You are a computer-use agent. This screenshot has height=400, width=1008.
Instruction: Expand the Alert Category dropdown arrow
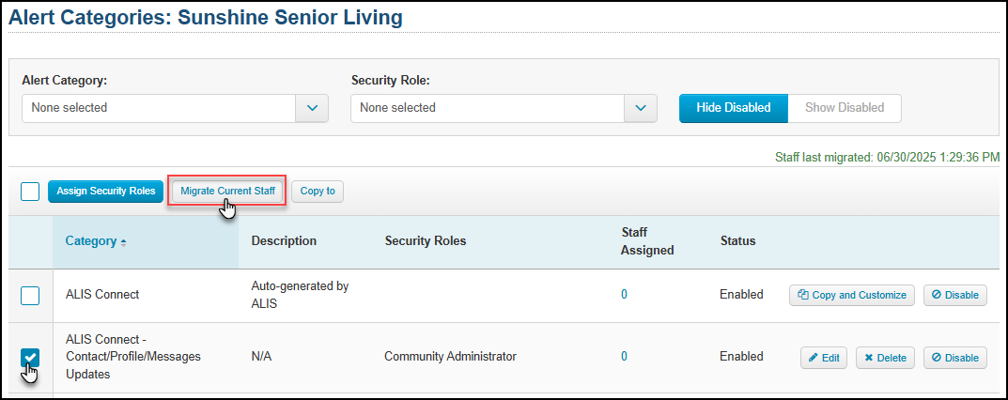click(312, 108)
